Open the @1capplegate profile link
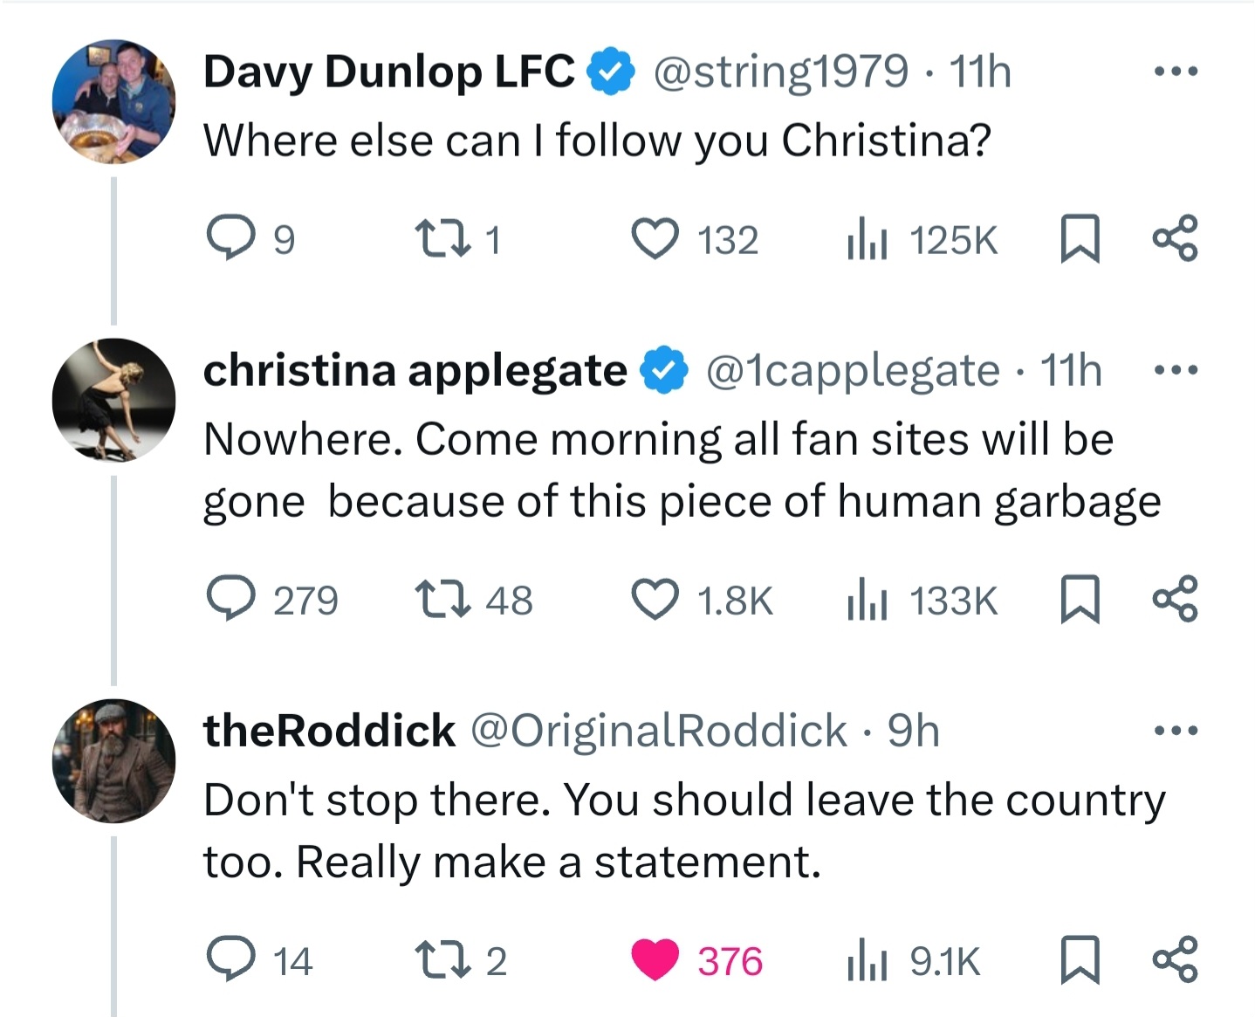Viewport: 1255px width, 1017px height. (852, 371)
